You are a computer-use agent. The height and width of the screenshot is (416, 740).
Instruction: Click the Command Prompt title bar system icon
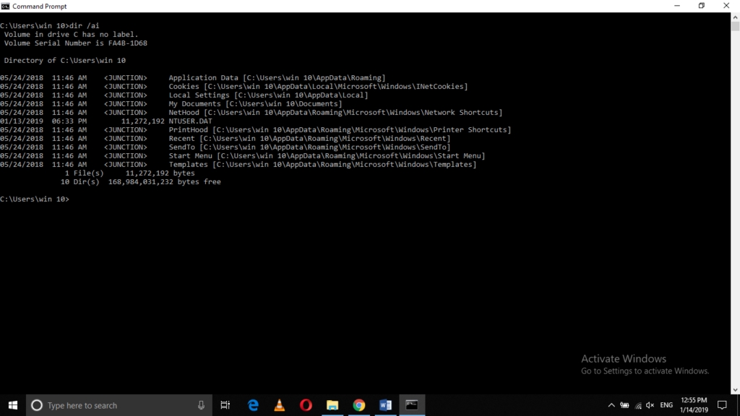(x=6, y=6)
